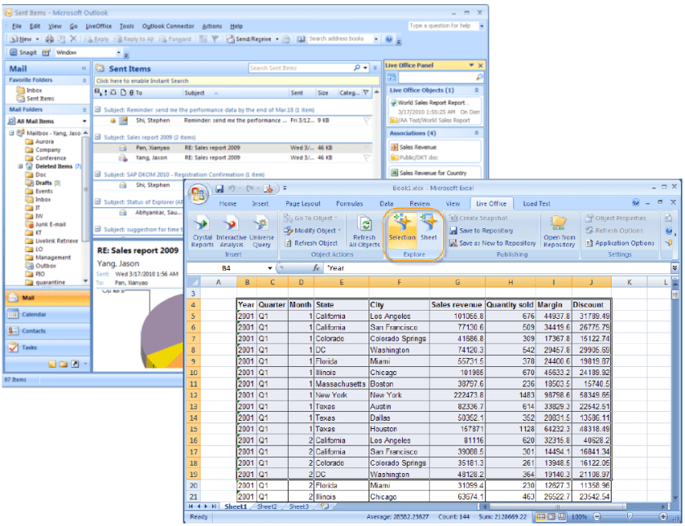685x526 pixels.
Task: Switch to Sheet2 in the workbook
Action: point(267,506)
